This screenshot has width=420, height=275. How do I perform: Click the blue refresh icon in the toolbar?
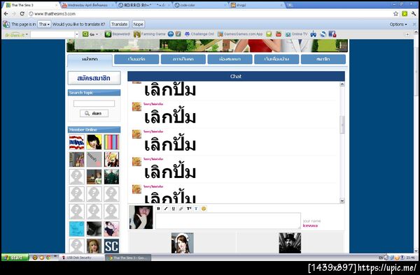(x=323, y=34)
